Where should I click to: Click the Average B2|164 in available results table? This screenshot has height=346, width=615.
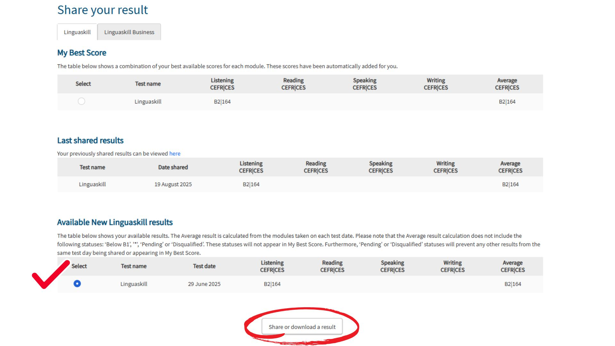point(512,284)
